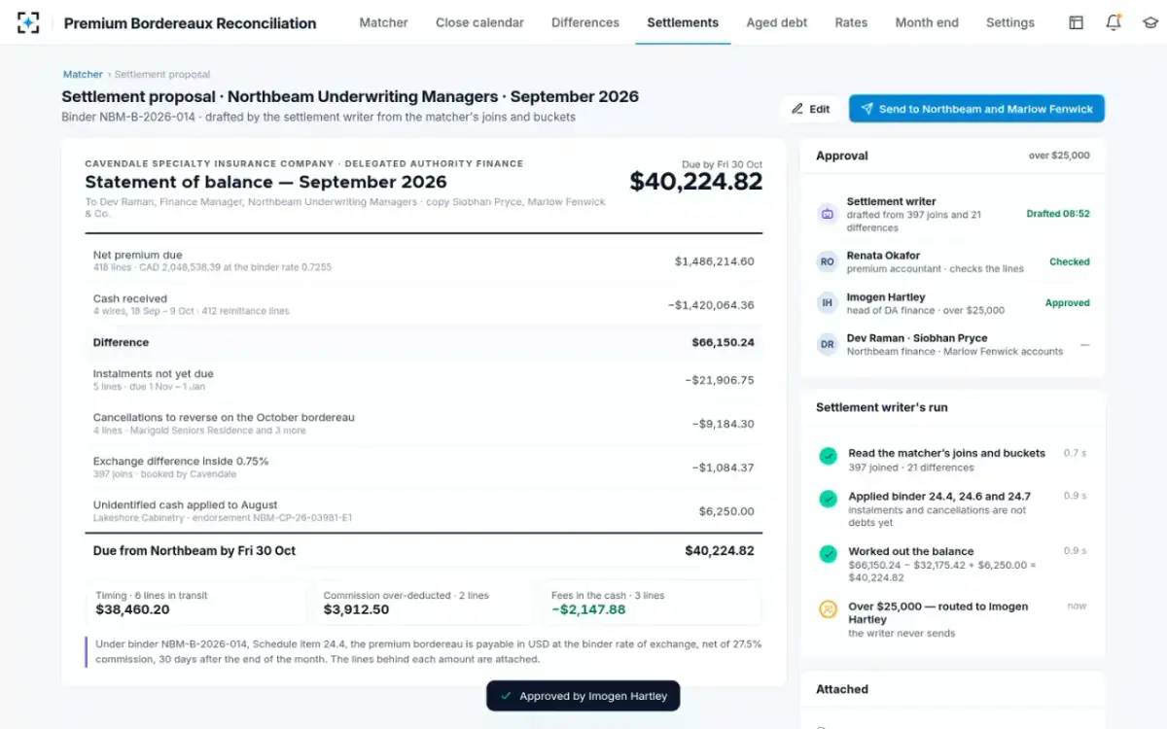This screenshot has width=1167, height=729.
Task: Click Imogen Hartley's IH avatar
Action: click(x=828, y=303)
